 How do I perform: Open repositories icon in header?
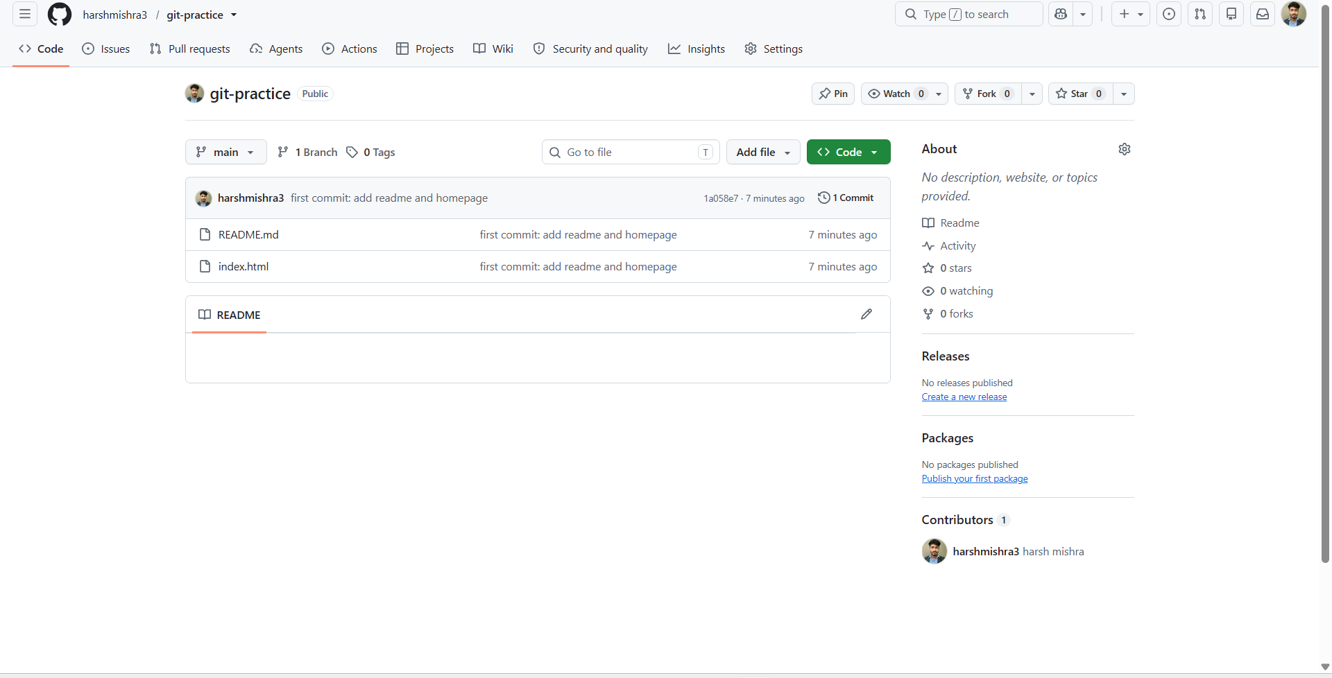pyautogui.click(x=1231, y=14)
